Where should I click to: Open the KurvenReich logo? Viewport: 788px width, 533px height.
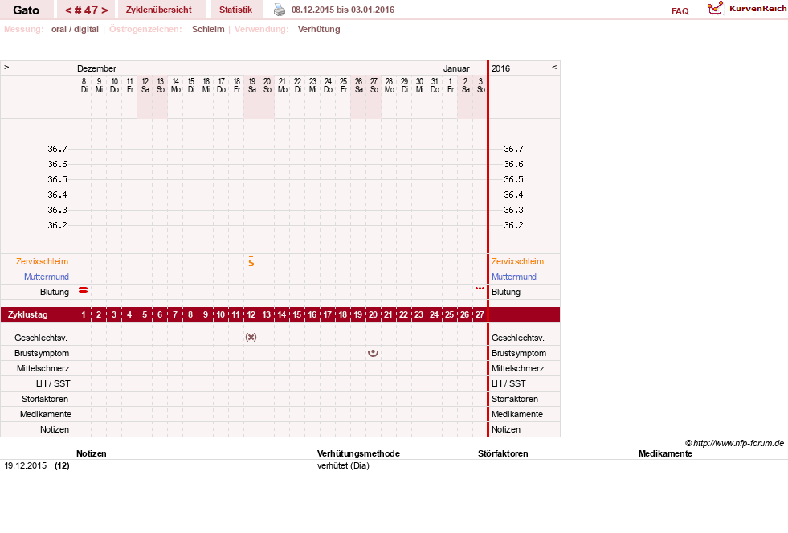(747, 8)
